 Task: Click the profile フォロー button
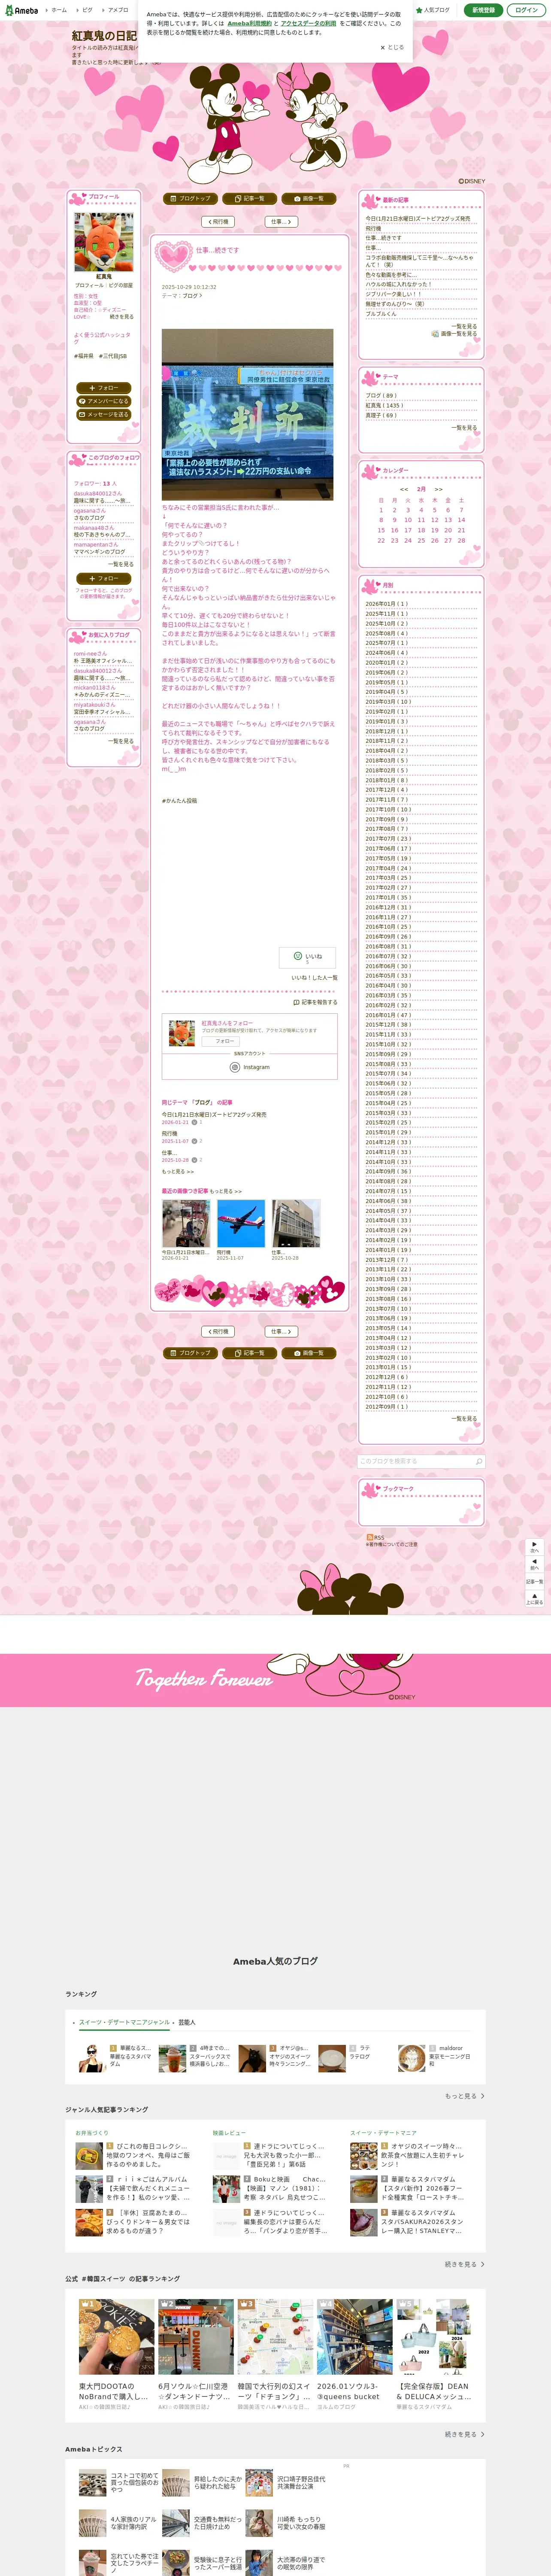(104, 388)
